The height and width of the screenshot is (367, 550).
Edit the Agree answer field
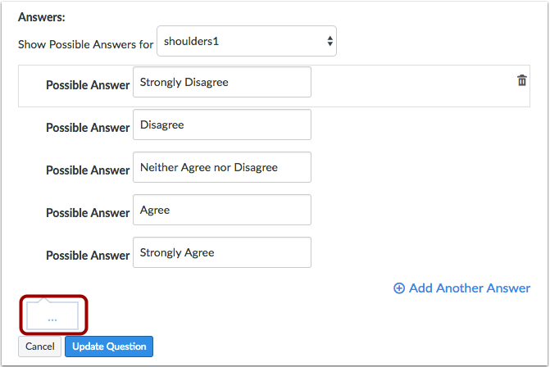[x=222, y=210]
